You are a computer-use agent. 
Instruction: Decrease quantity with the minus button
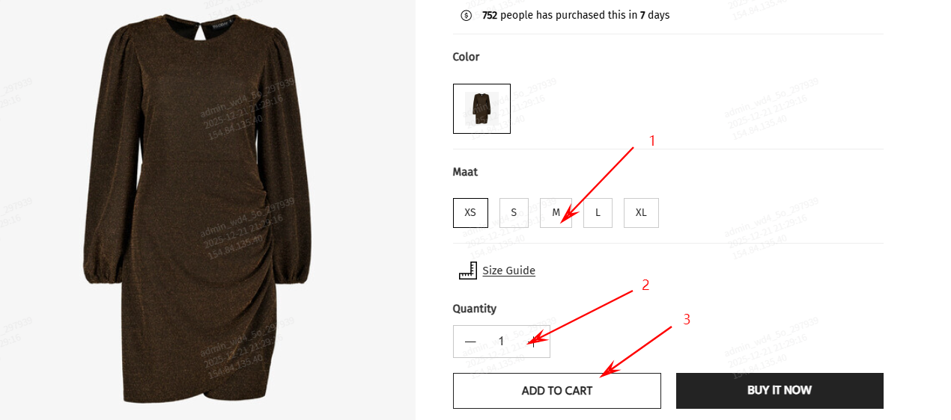470,342
